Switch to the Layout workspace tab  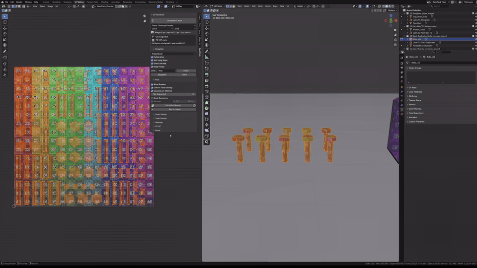[x=46, y=2]
